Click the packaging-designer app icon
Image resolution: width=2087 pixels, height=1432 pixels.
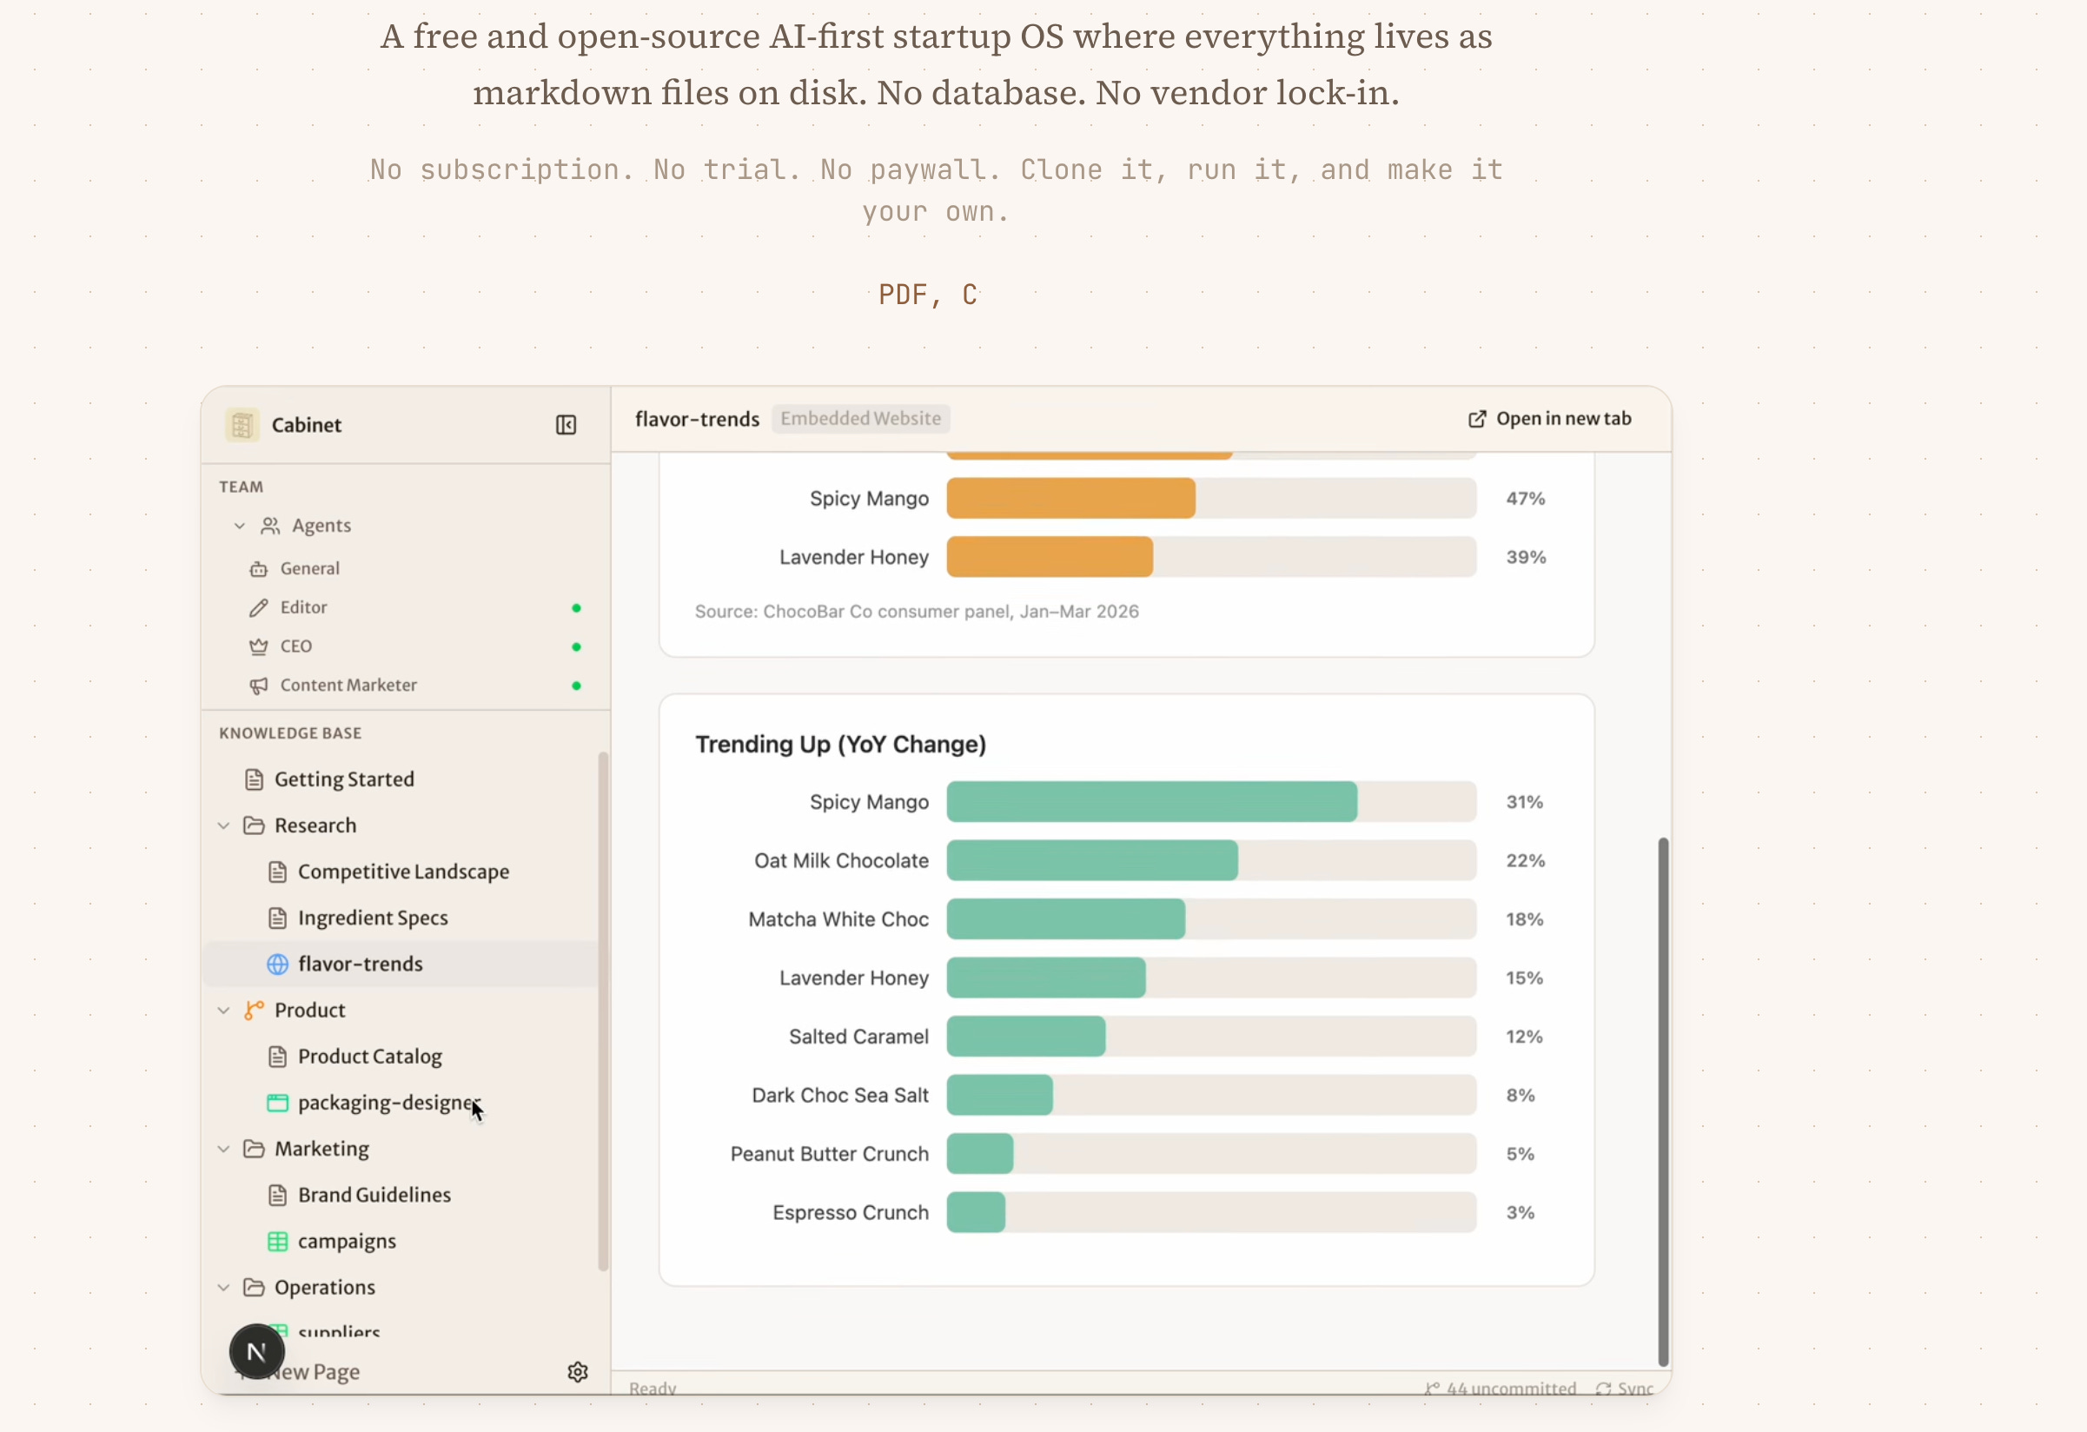pyautogui.click(x=277, y=1103)
